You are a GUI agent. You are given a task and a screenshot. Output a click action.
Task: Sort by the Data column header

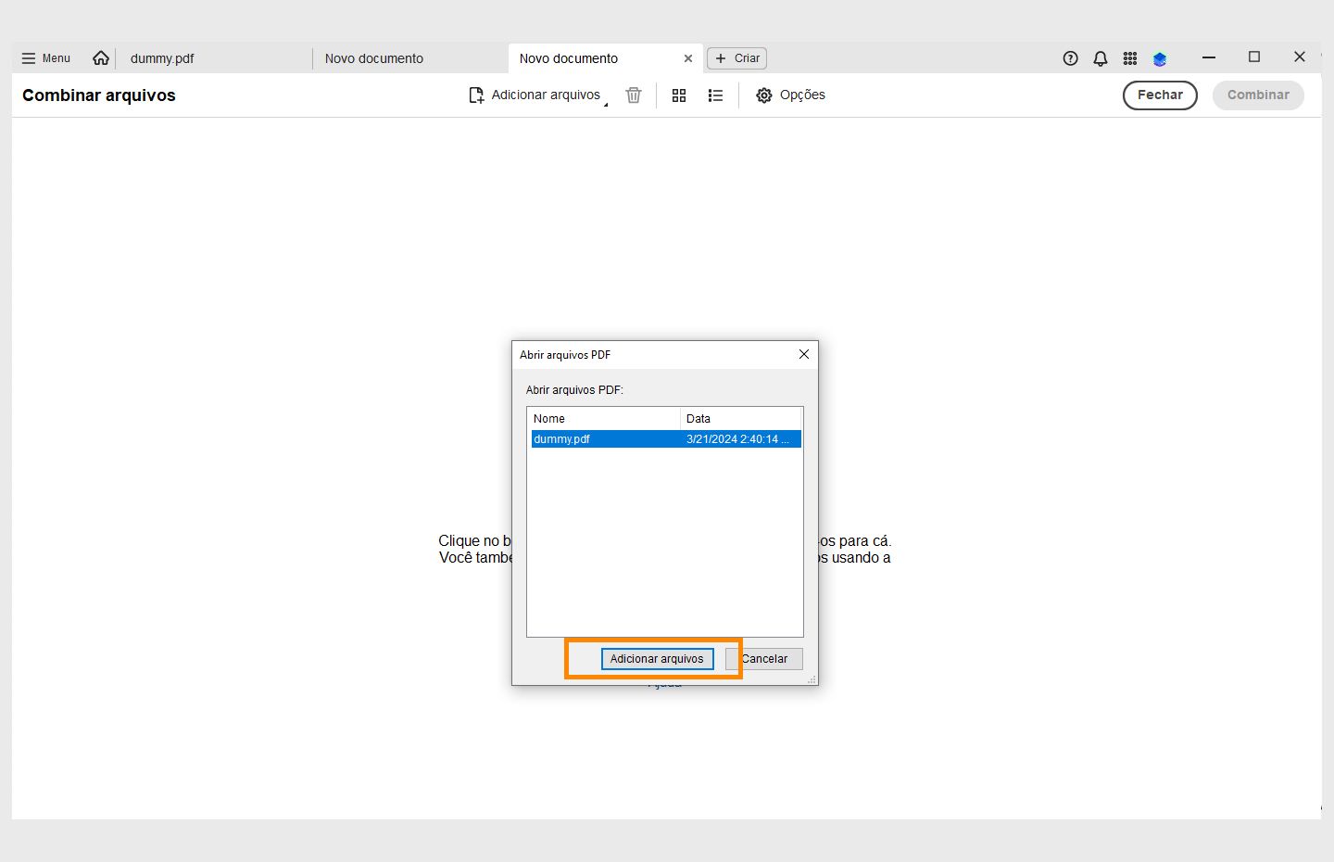tap(741, 418)
